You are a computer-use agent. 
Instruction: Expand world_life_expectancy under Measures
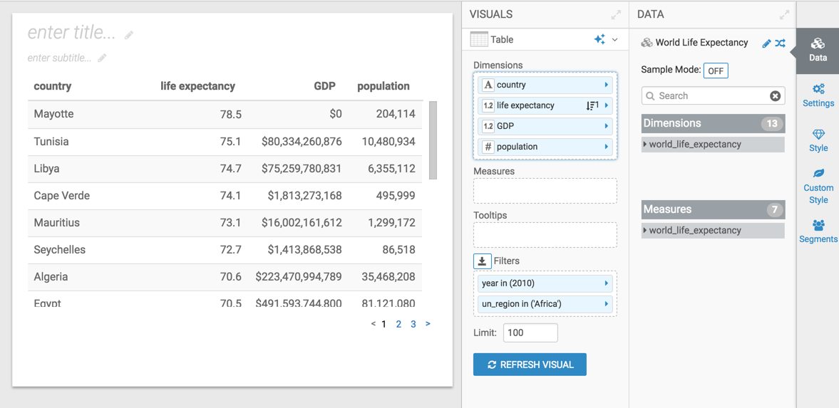pyautogui.click(x=645, y=231)
